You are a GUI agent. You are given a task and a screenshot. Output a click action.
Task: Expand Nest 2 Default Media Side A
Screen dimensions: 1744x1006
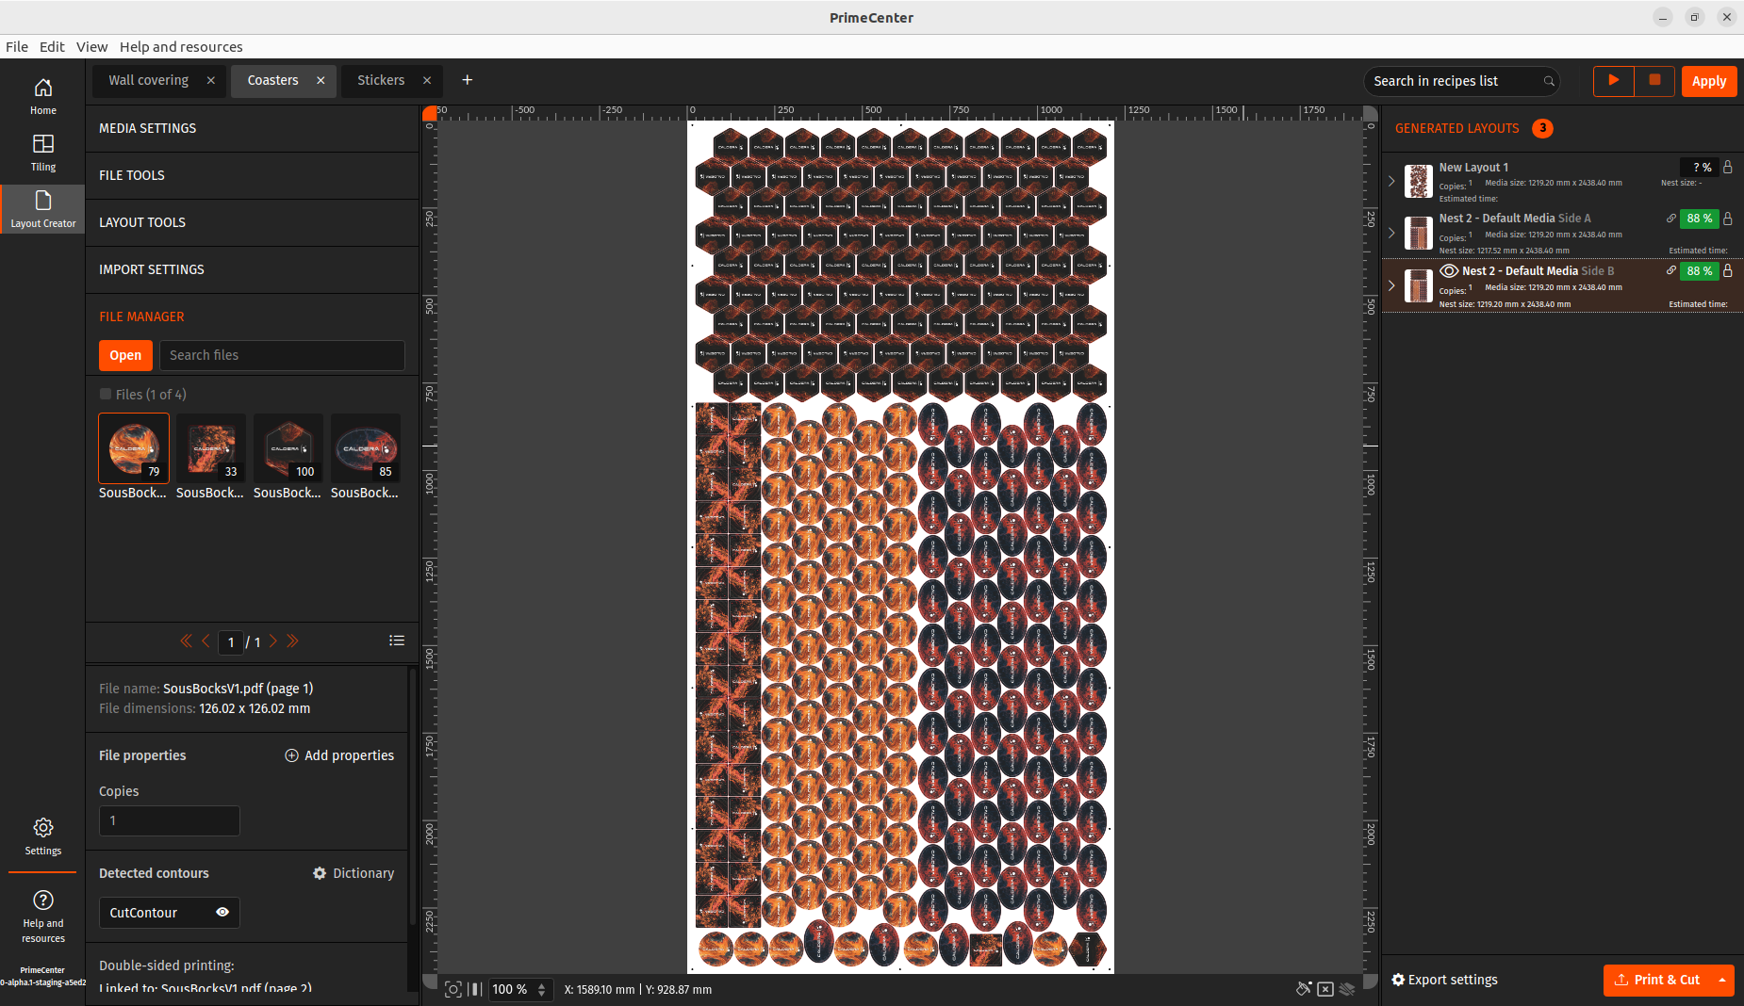[x=1391, y=233]
